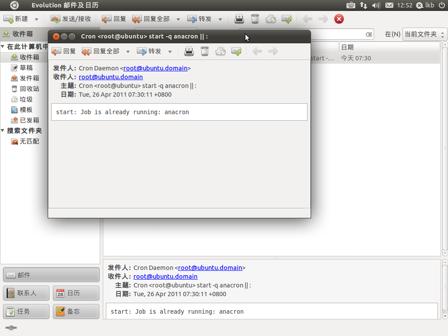Click the trash delete icon in main toolbar
The width and height of the screenshot is (448, 336).
tap(255, 19)
